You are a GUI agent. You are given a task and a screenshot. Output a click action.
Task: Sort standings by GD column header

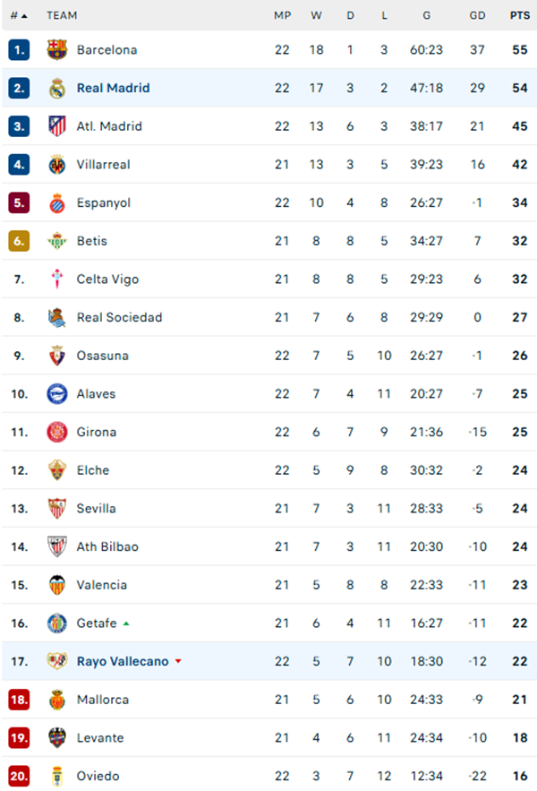click(x=477, y=15)
